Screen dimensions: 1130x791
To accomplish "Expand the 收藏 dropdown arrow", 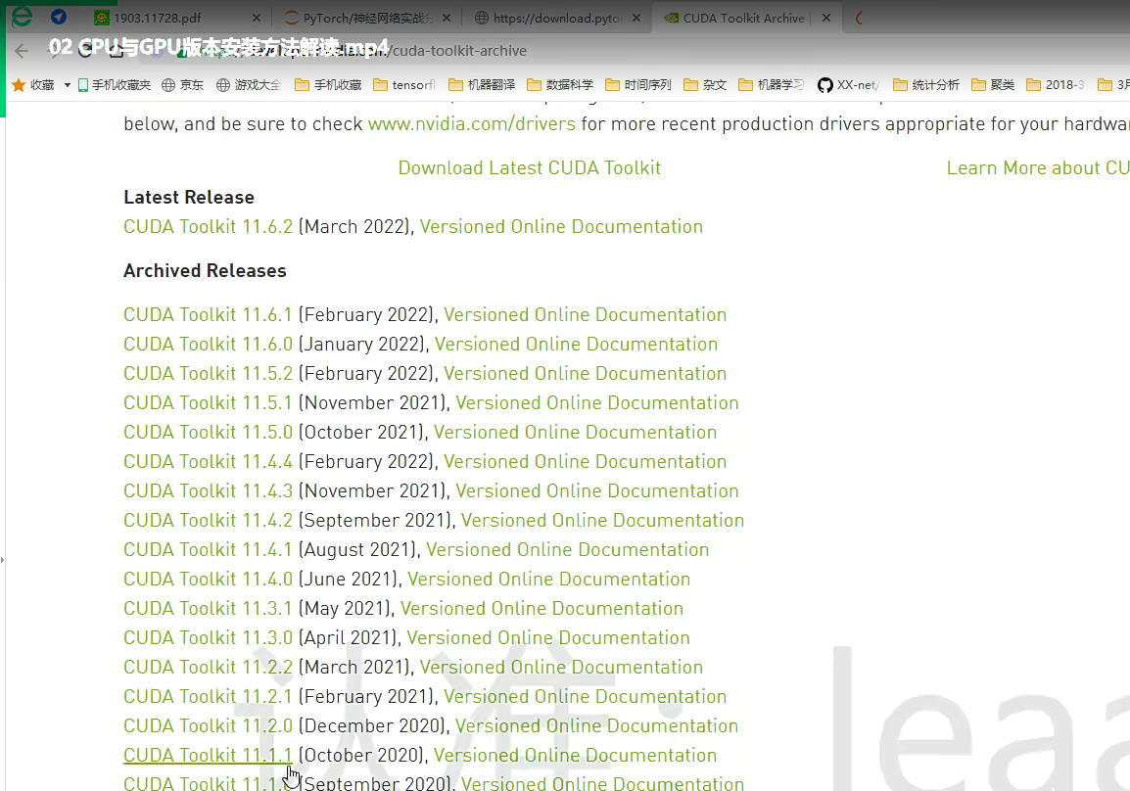I will click(x=68, y=85).
